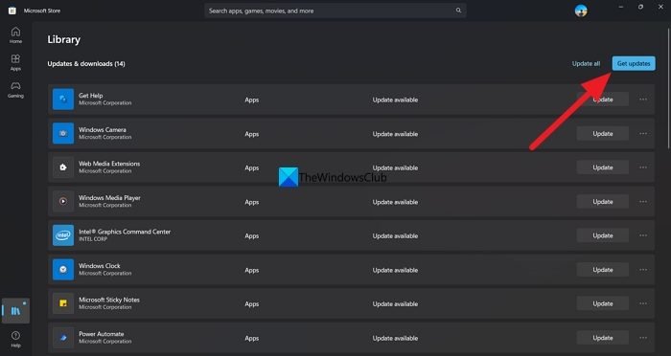
Task: Select the Windows Camera app name
Action: (x=103, y=129)
